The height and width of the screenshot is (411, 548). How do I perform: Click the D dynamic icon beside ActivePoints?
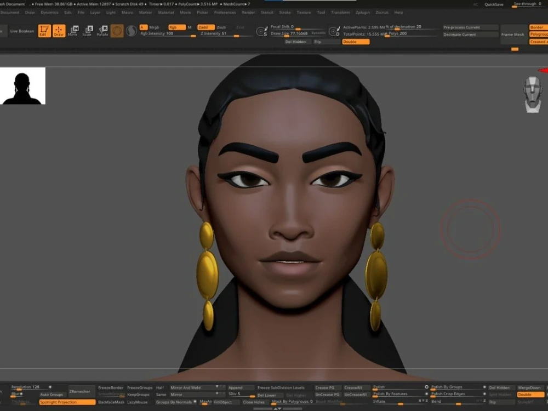click(334, 31)
